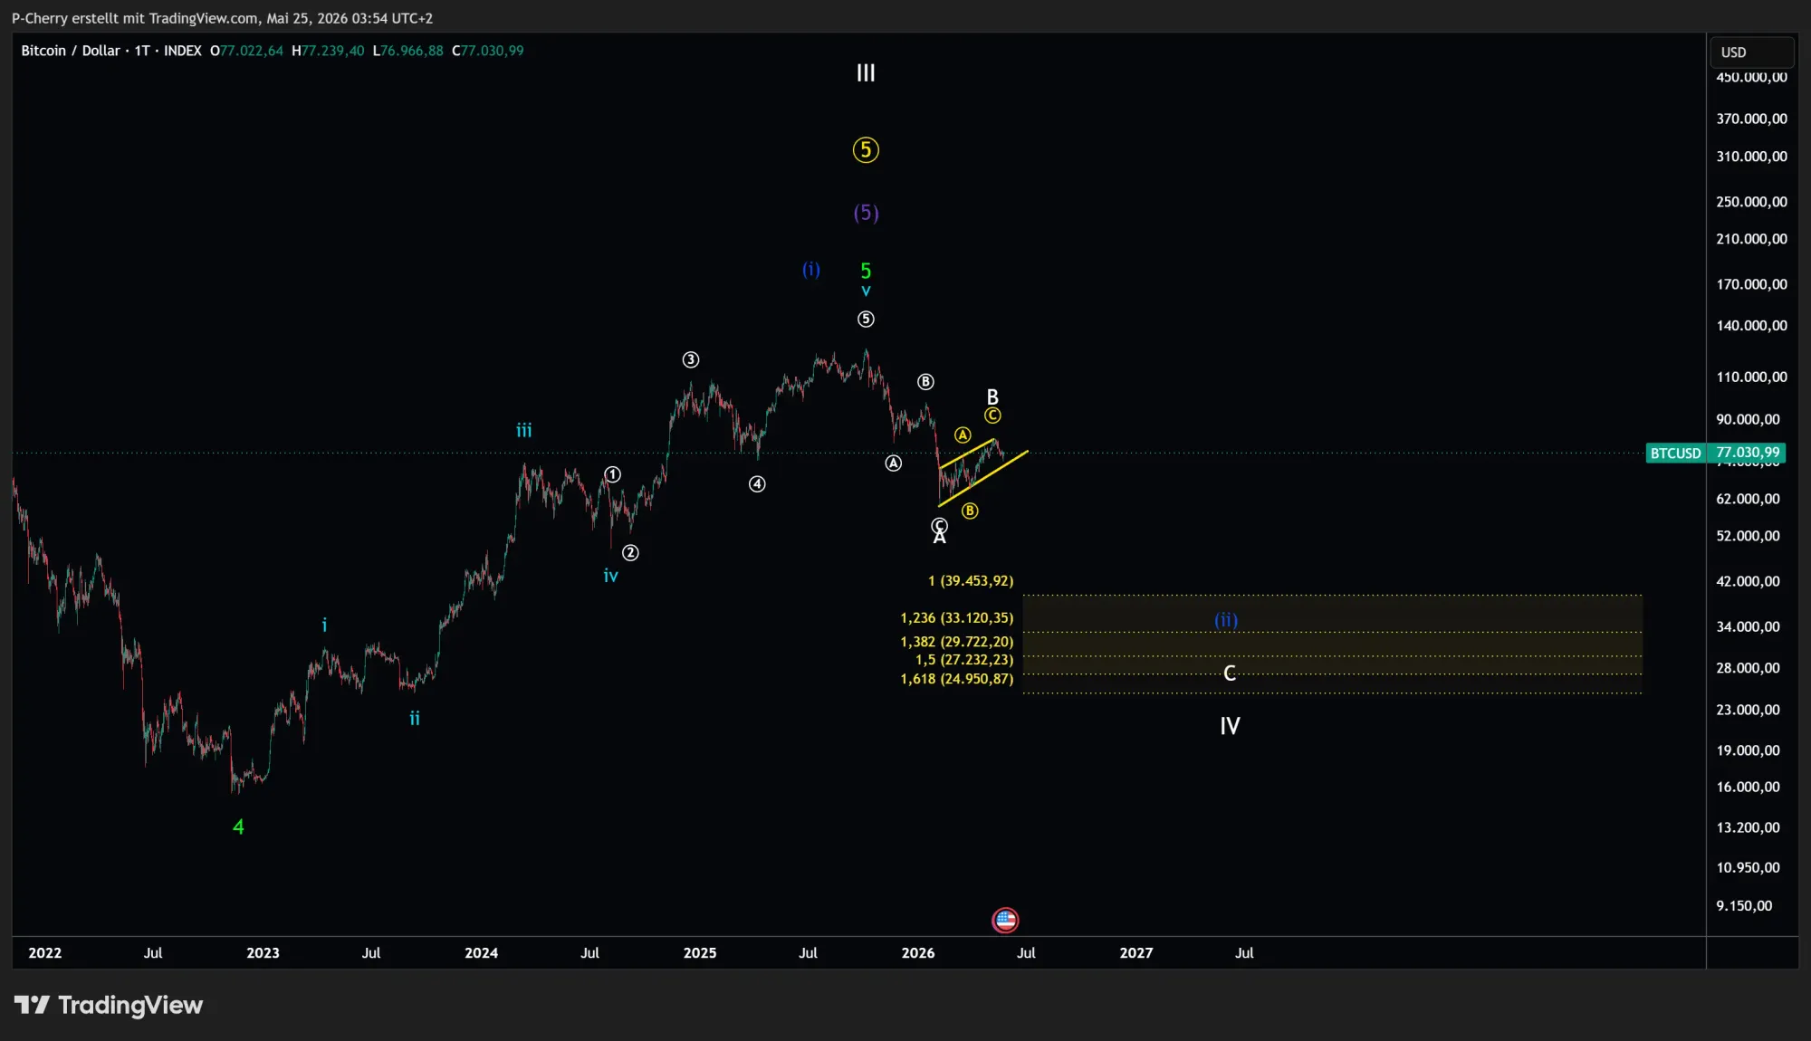Viewport: 1811px width, 1041px height.
Task: Select the blue (ii) label in Fibonacci zone
Action: [x=1226, y=620]
